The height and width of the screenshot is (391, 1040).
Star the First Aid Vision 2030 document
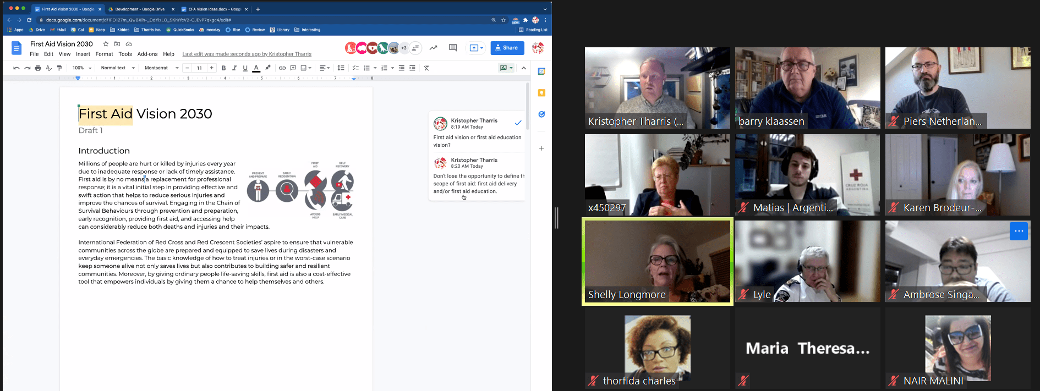coord(106,44)
